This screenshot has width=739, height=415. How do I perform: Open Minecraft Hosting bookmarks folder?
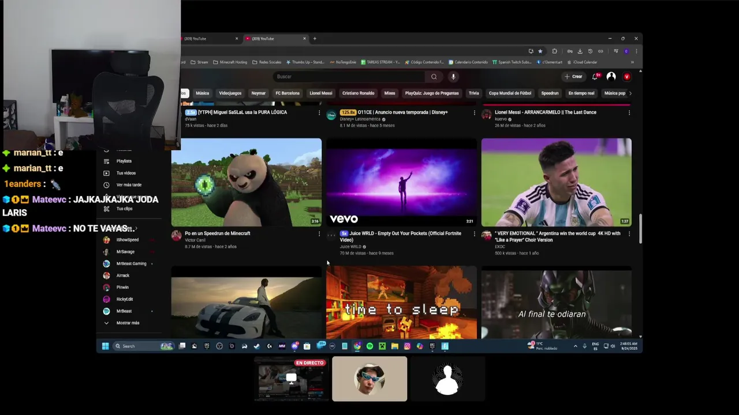(x=230, y=62)
